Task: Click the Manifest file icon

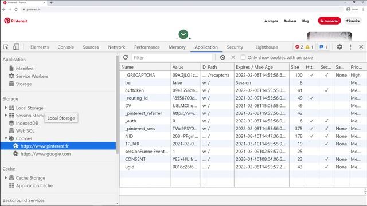Action: (11, 68)
